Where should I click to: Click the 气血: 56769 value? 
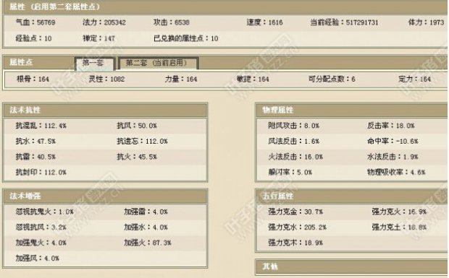35,22
